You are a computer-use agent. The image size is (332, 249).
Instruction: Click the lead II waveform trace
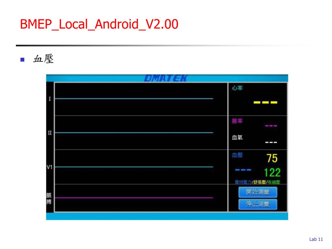[134, 133]
